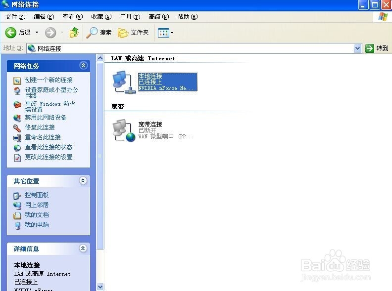
Task: Open the 收藏(A) menu
Action: point(101,17)
